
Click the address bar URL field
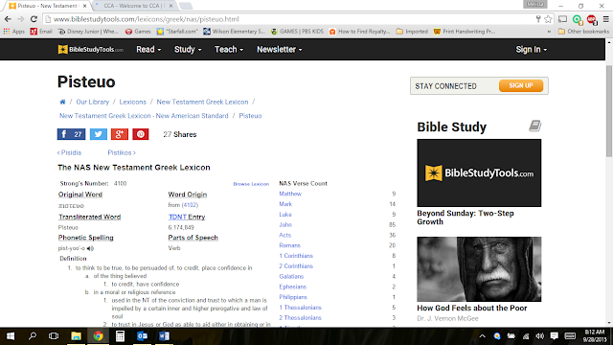point(289,19)
